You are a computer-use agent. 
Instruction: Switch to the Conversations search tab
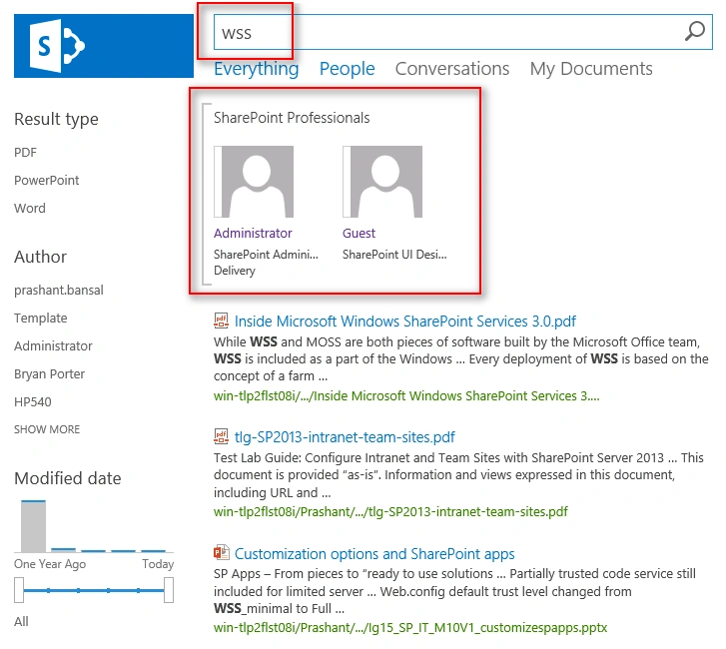coord(452,69)
